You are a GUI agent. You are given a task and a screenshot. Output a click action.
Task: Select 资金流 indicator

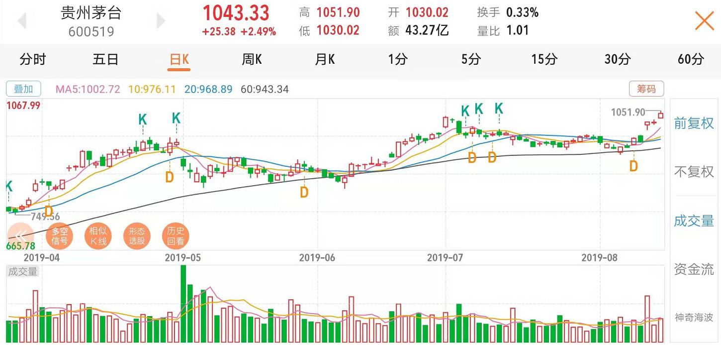(x=694, y=270)
